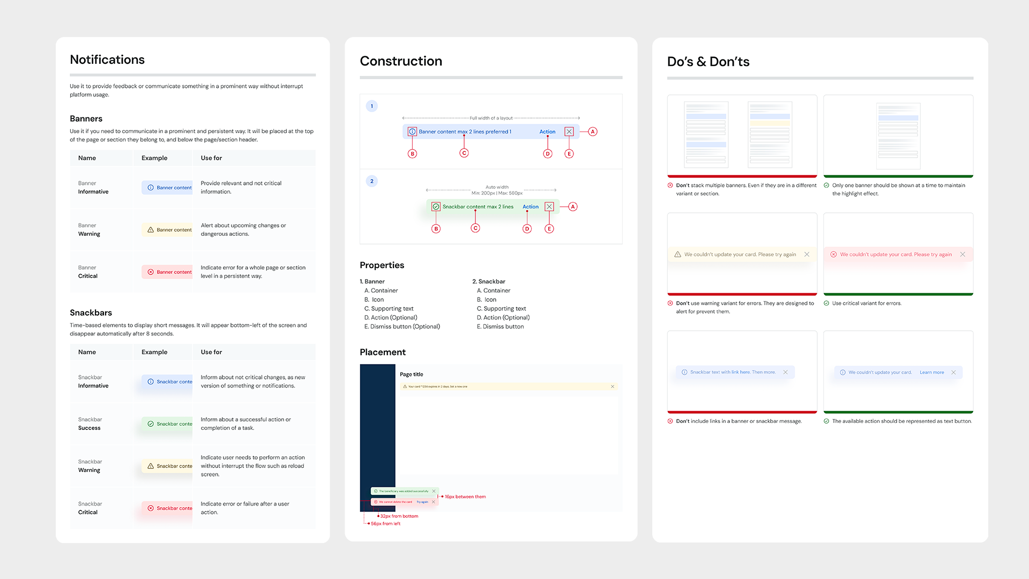Click the number 2 badge in the Construction panel
1029x579 pixels.
tap(372, 181)
